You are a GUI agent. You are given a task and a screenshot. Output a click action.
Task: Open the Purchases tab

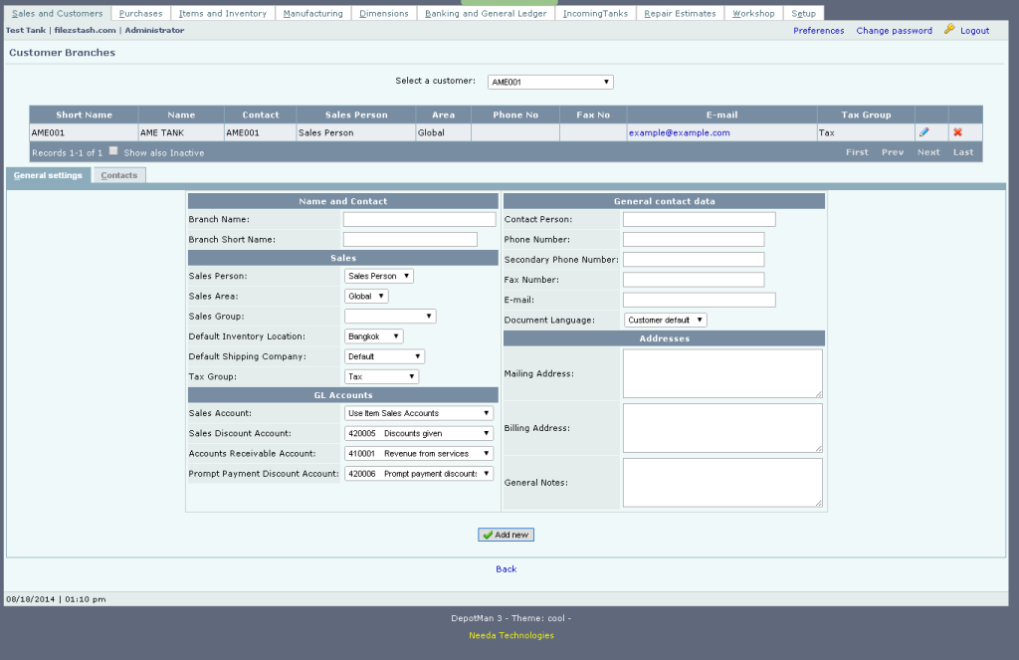point(141,13)
